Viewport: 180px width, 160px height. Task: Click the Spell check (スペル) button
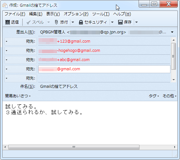[35, 22]
